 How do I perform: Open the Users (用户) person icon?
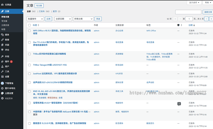click(x=2, y=66)
